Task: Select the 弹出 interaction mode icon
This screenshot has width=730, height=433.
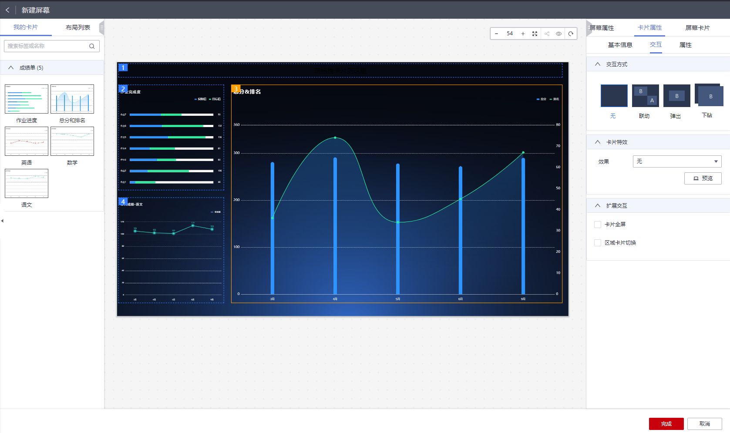Action: coord(676,96)
